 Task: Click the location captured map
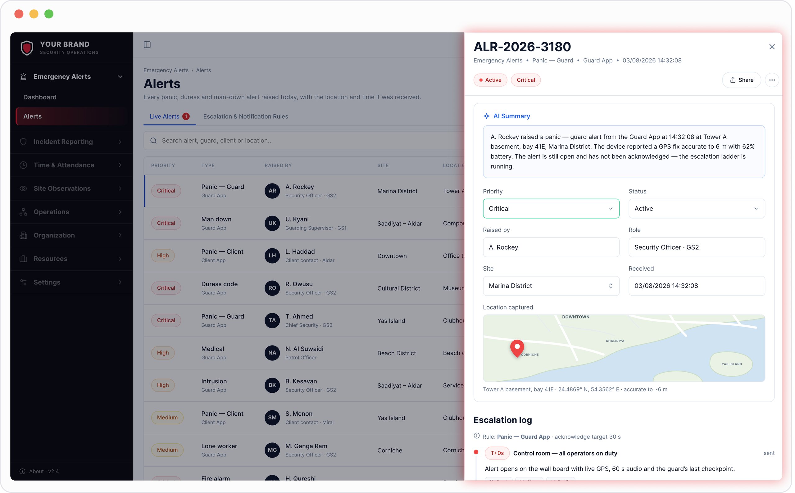pos(624,348)
